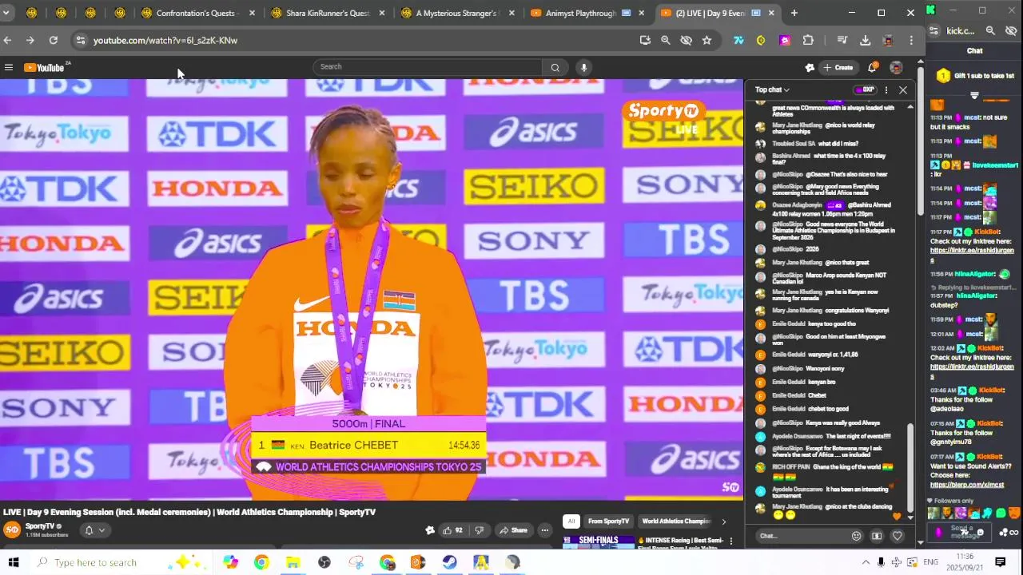This screenshot has height=575, width=1023.
Task: Open the Chrome three-dot menu
Action: click(911, 40)
